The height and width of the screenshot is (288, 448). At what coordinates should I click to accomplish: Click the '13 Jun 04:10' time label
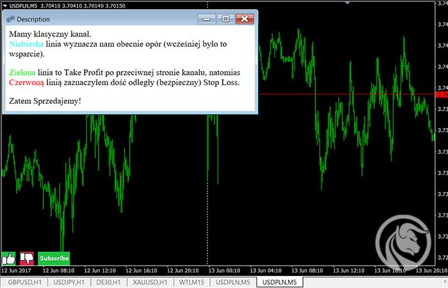click(266, 270)
